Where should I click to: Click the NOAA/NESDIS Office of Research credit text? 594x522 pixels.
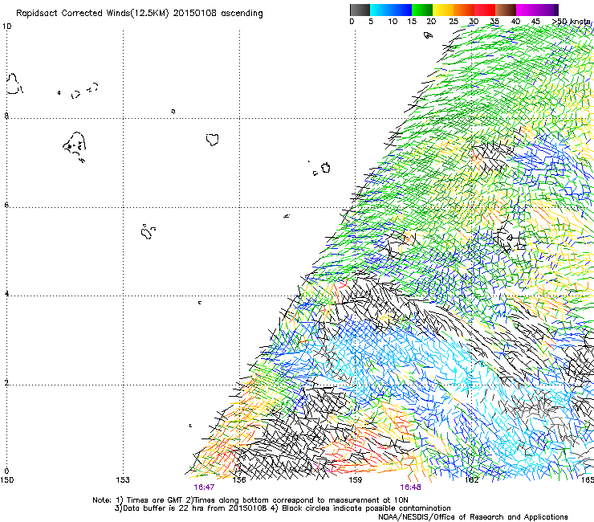point(473,517)
